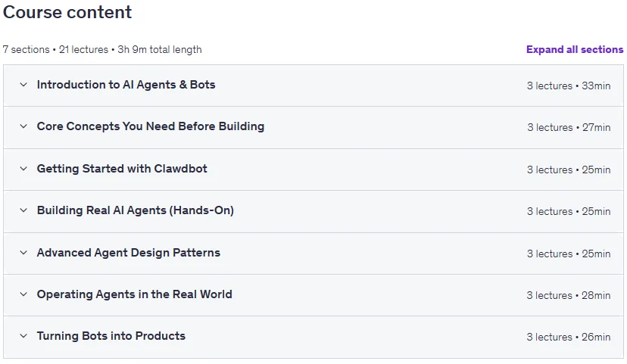
Task: Click the Building Real AI Agents (Hands-On) heading
Action: click(135, 210)
